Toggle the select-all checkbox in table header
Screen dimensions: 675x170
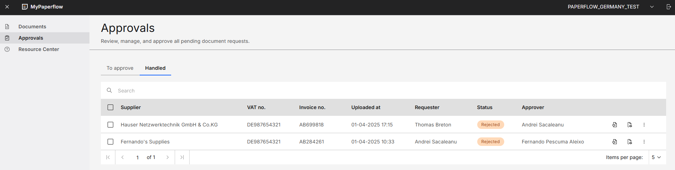(x=110, y=107)
